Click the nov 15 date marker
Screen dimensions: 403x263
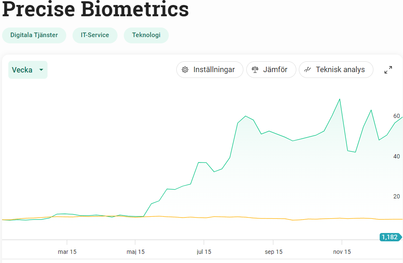(342, 252)
